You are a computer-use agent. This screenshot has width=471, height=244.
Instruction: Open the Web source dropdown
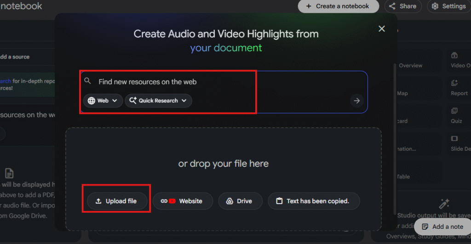tap(103, 101)
